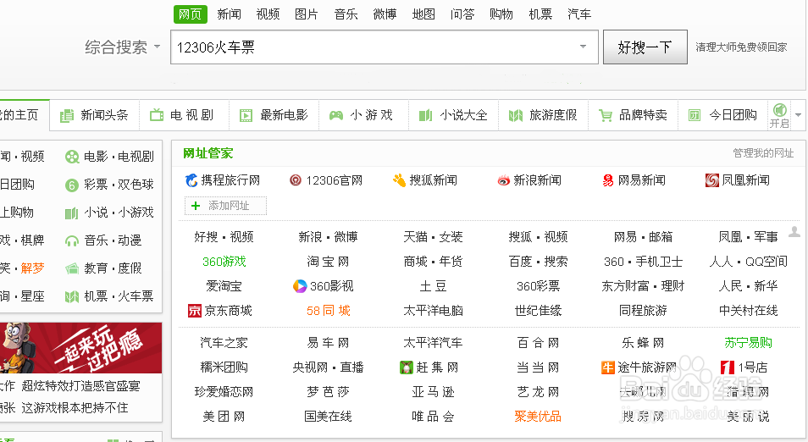The width and height of the screenshot is (808, 442).
Task: Open the 亚马逊 link
Action: (433, 392)
